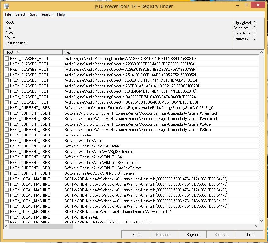268x243 pixels.
Task: Sort list by the Key column header
Action: [161, 52]
